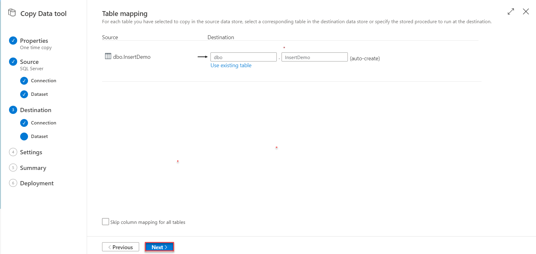This screenshot has width=536, height=254.
Task: Click the Properties step checkmark icon
Action: 13,40
